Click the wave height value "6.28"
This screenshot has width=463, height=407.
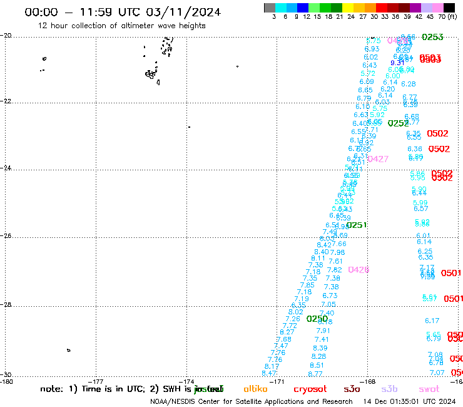[409, 85]
